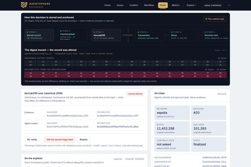Select Stage 2 Canonicalised card

pos(73,35)
